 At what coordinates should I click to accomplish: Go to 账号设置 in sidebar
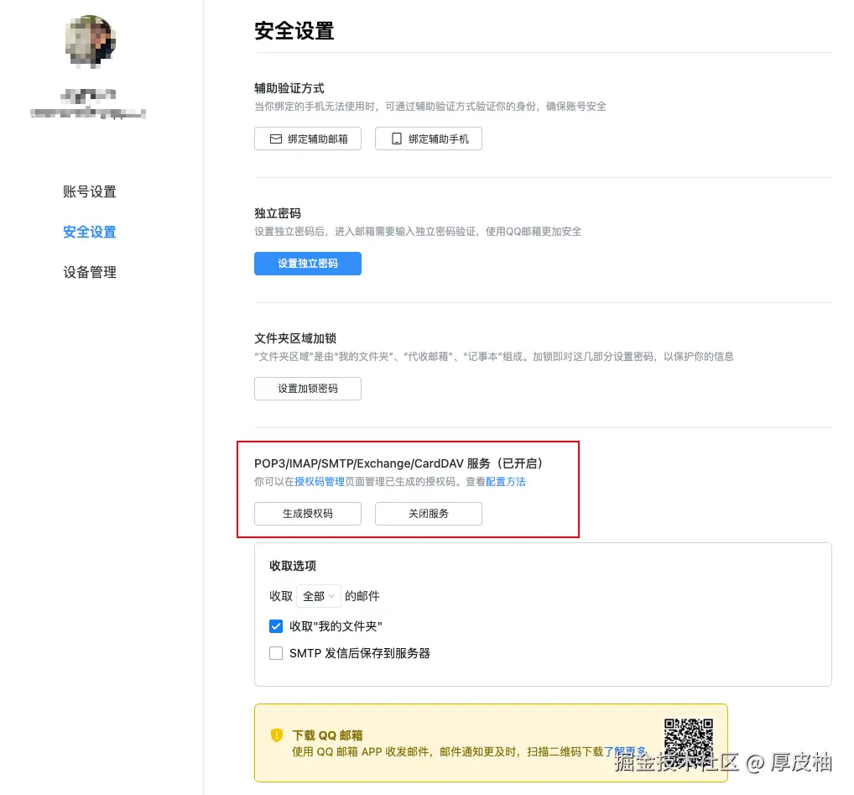(90, 191)
